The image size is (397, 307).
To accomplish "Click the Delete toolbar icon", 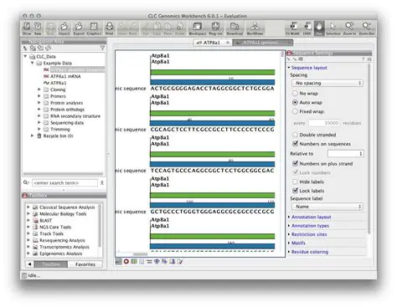I will coord(179,28).
